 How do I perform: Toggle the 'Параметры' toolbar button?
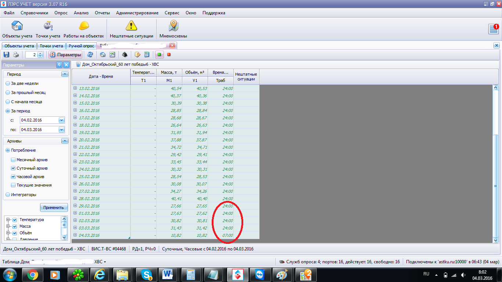click(65, 55)
